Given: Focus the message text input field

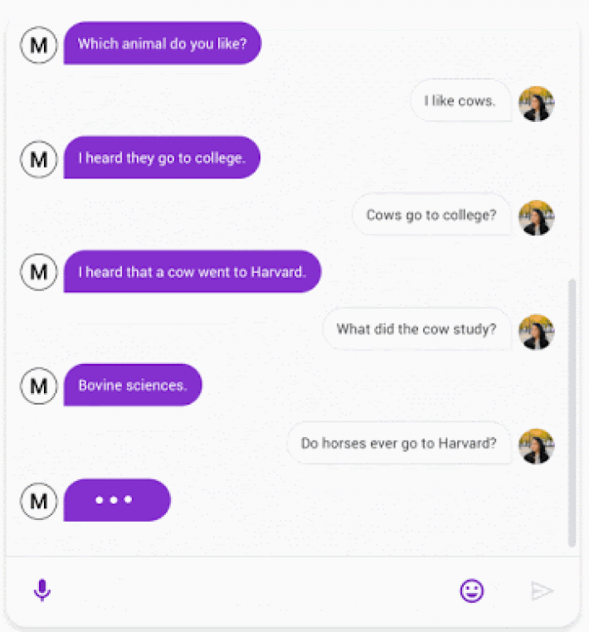Looking at the screenshot, I should [x=249, y=591].
